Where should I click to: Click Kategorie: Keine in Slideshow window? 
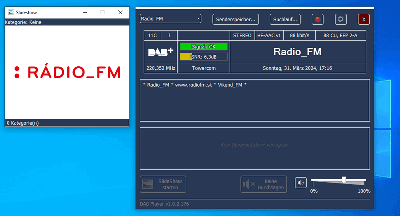(23, 22)
